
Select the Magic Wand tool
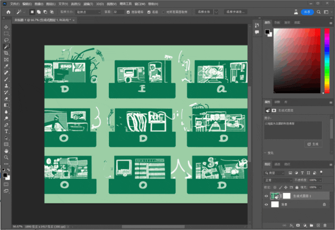pos(6,47)
